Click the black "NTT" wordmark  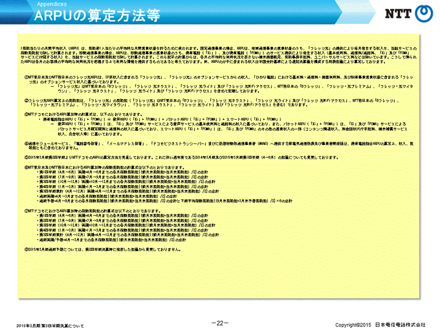(398, 13)
